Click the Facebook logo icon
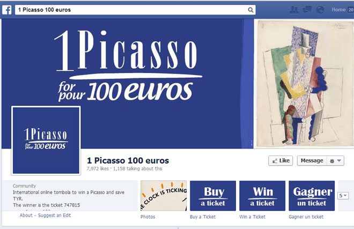 pos(7,10)
